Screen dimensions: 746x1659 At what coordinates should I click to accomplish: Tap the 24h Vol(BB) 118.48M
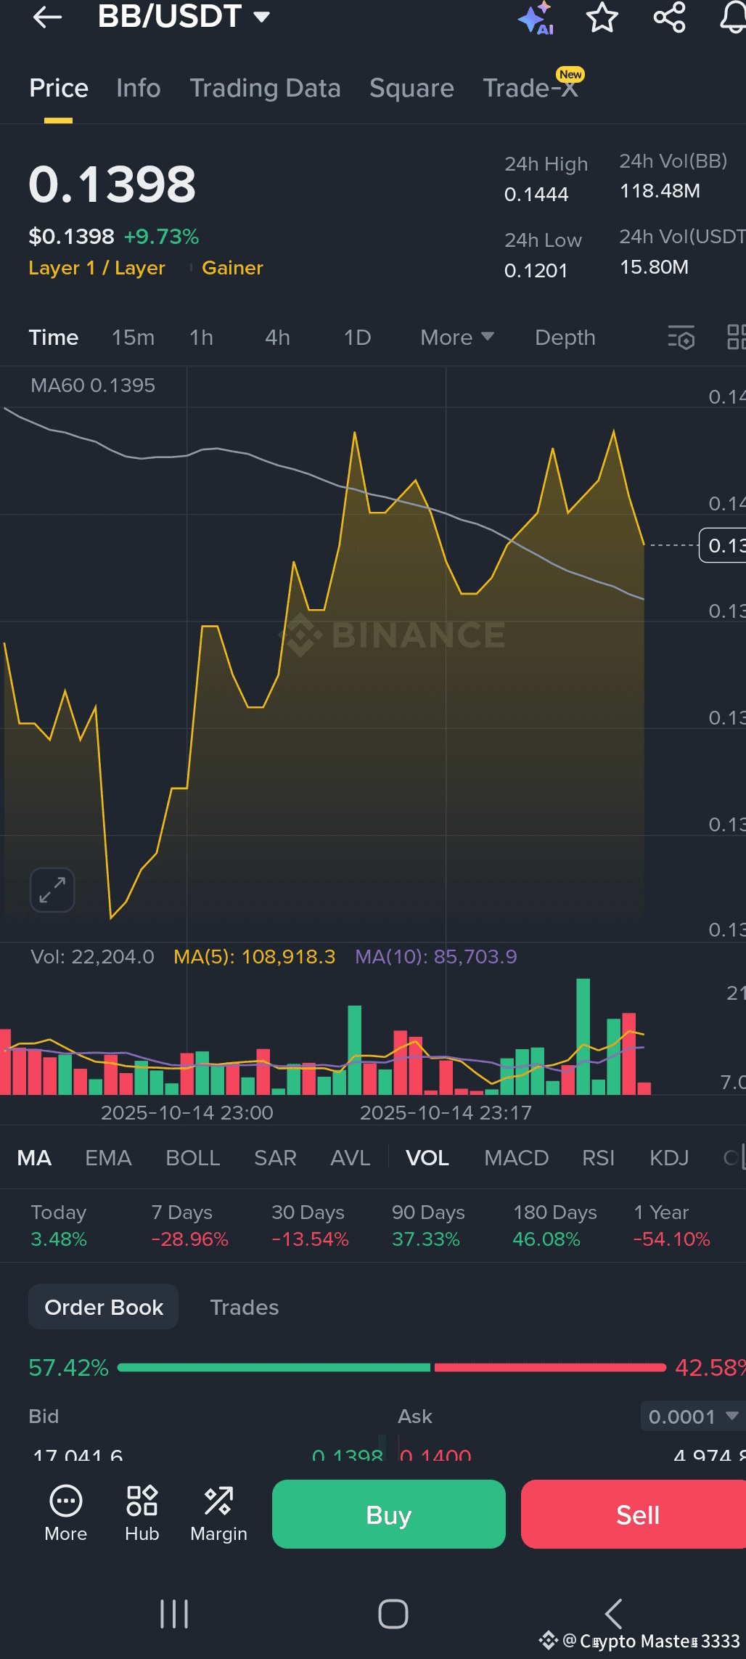[660, 191]
